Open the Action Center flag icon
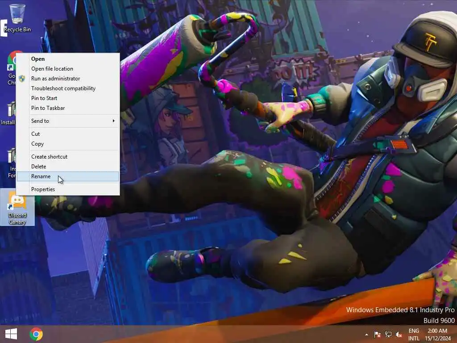Viewport: 457px width, 343px height. [x=377, y=335]
